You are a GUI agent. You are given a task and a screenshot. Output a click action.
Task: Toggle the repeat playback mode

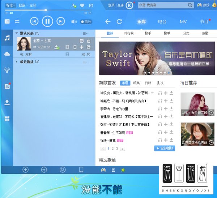pyautogui.click(x=17, y=22)
